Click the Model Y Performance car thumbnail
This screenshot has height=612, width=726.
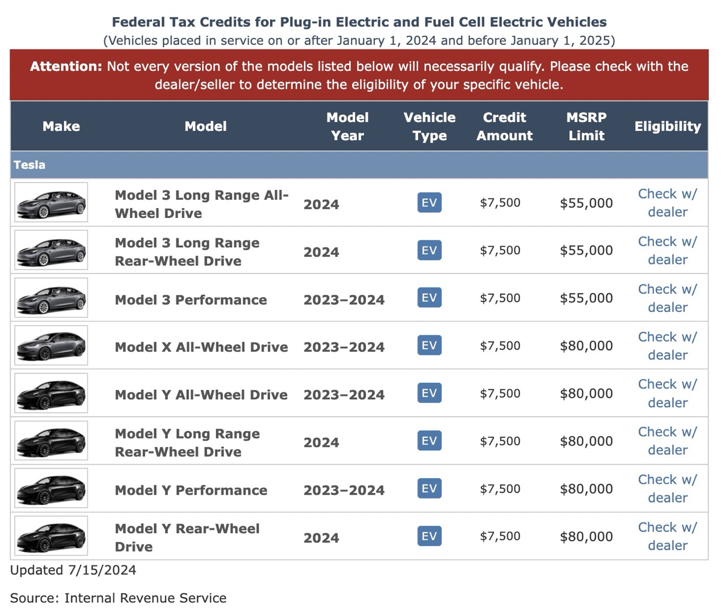(x=51, y=488)
